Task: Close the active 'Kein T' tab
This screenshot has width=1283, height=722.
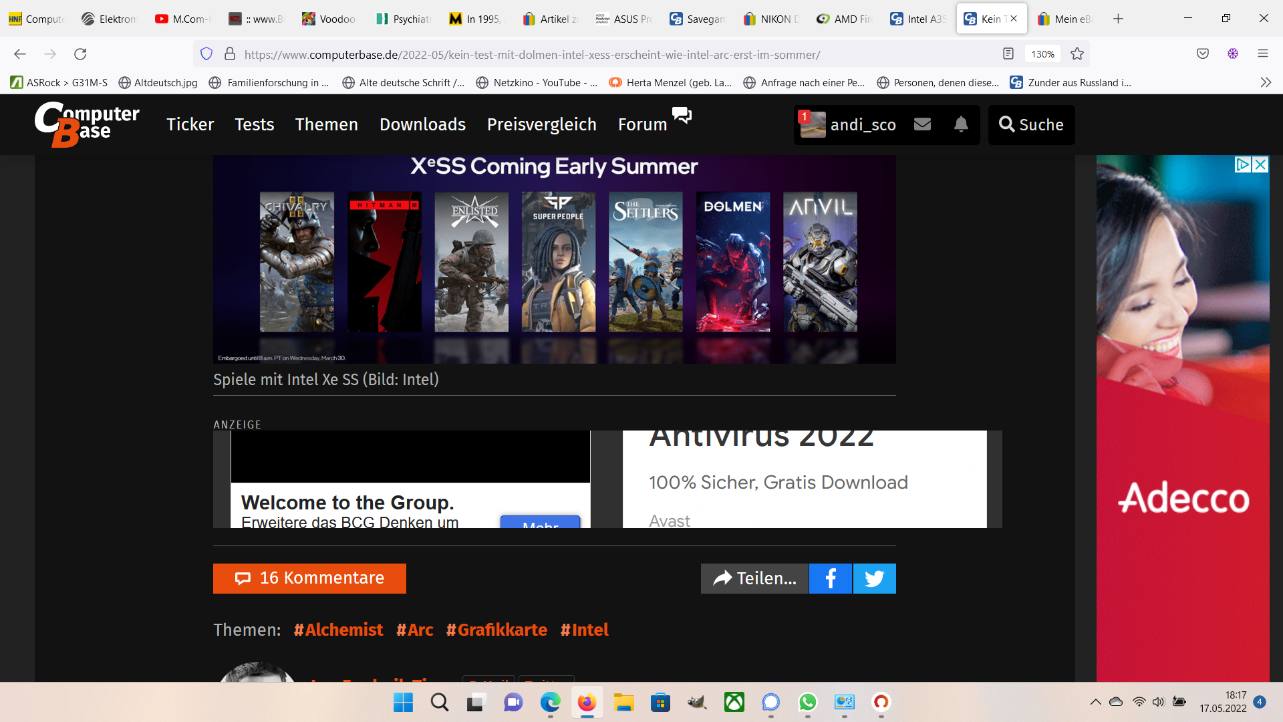Action: click(1014, 19)
